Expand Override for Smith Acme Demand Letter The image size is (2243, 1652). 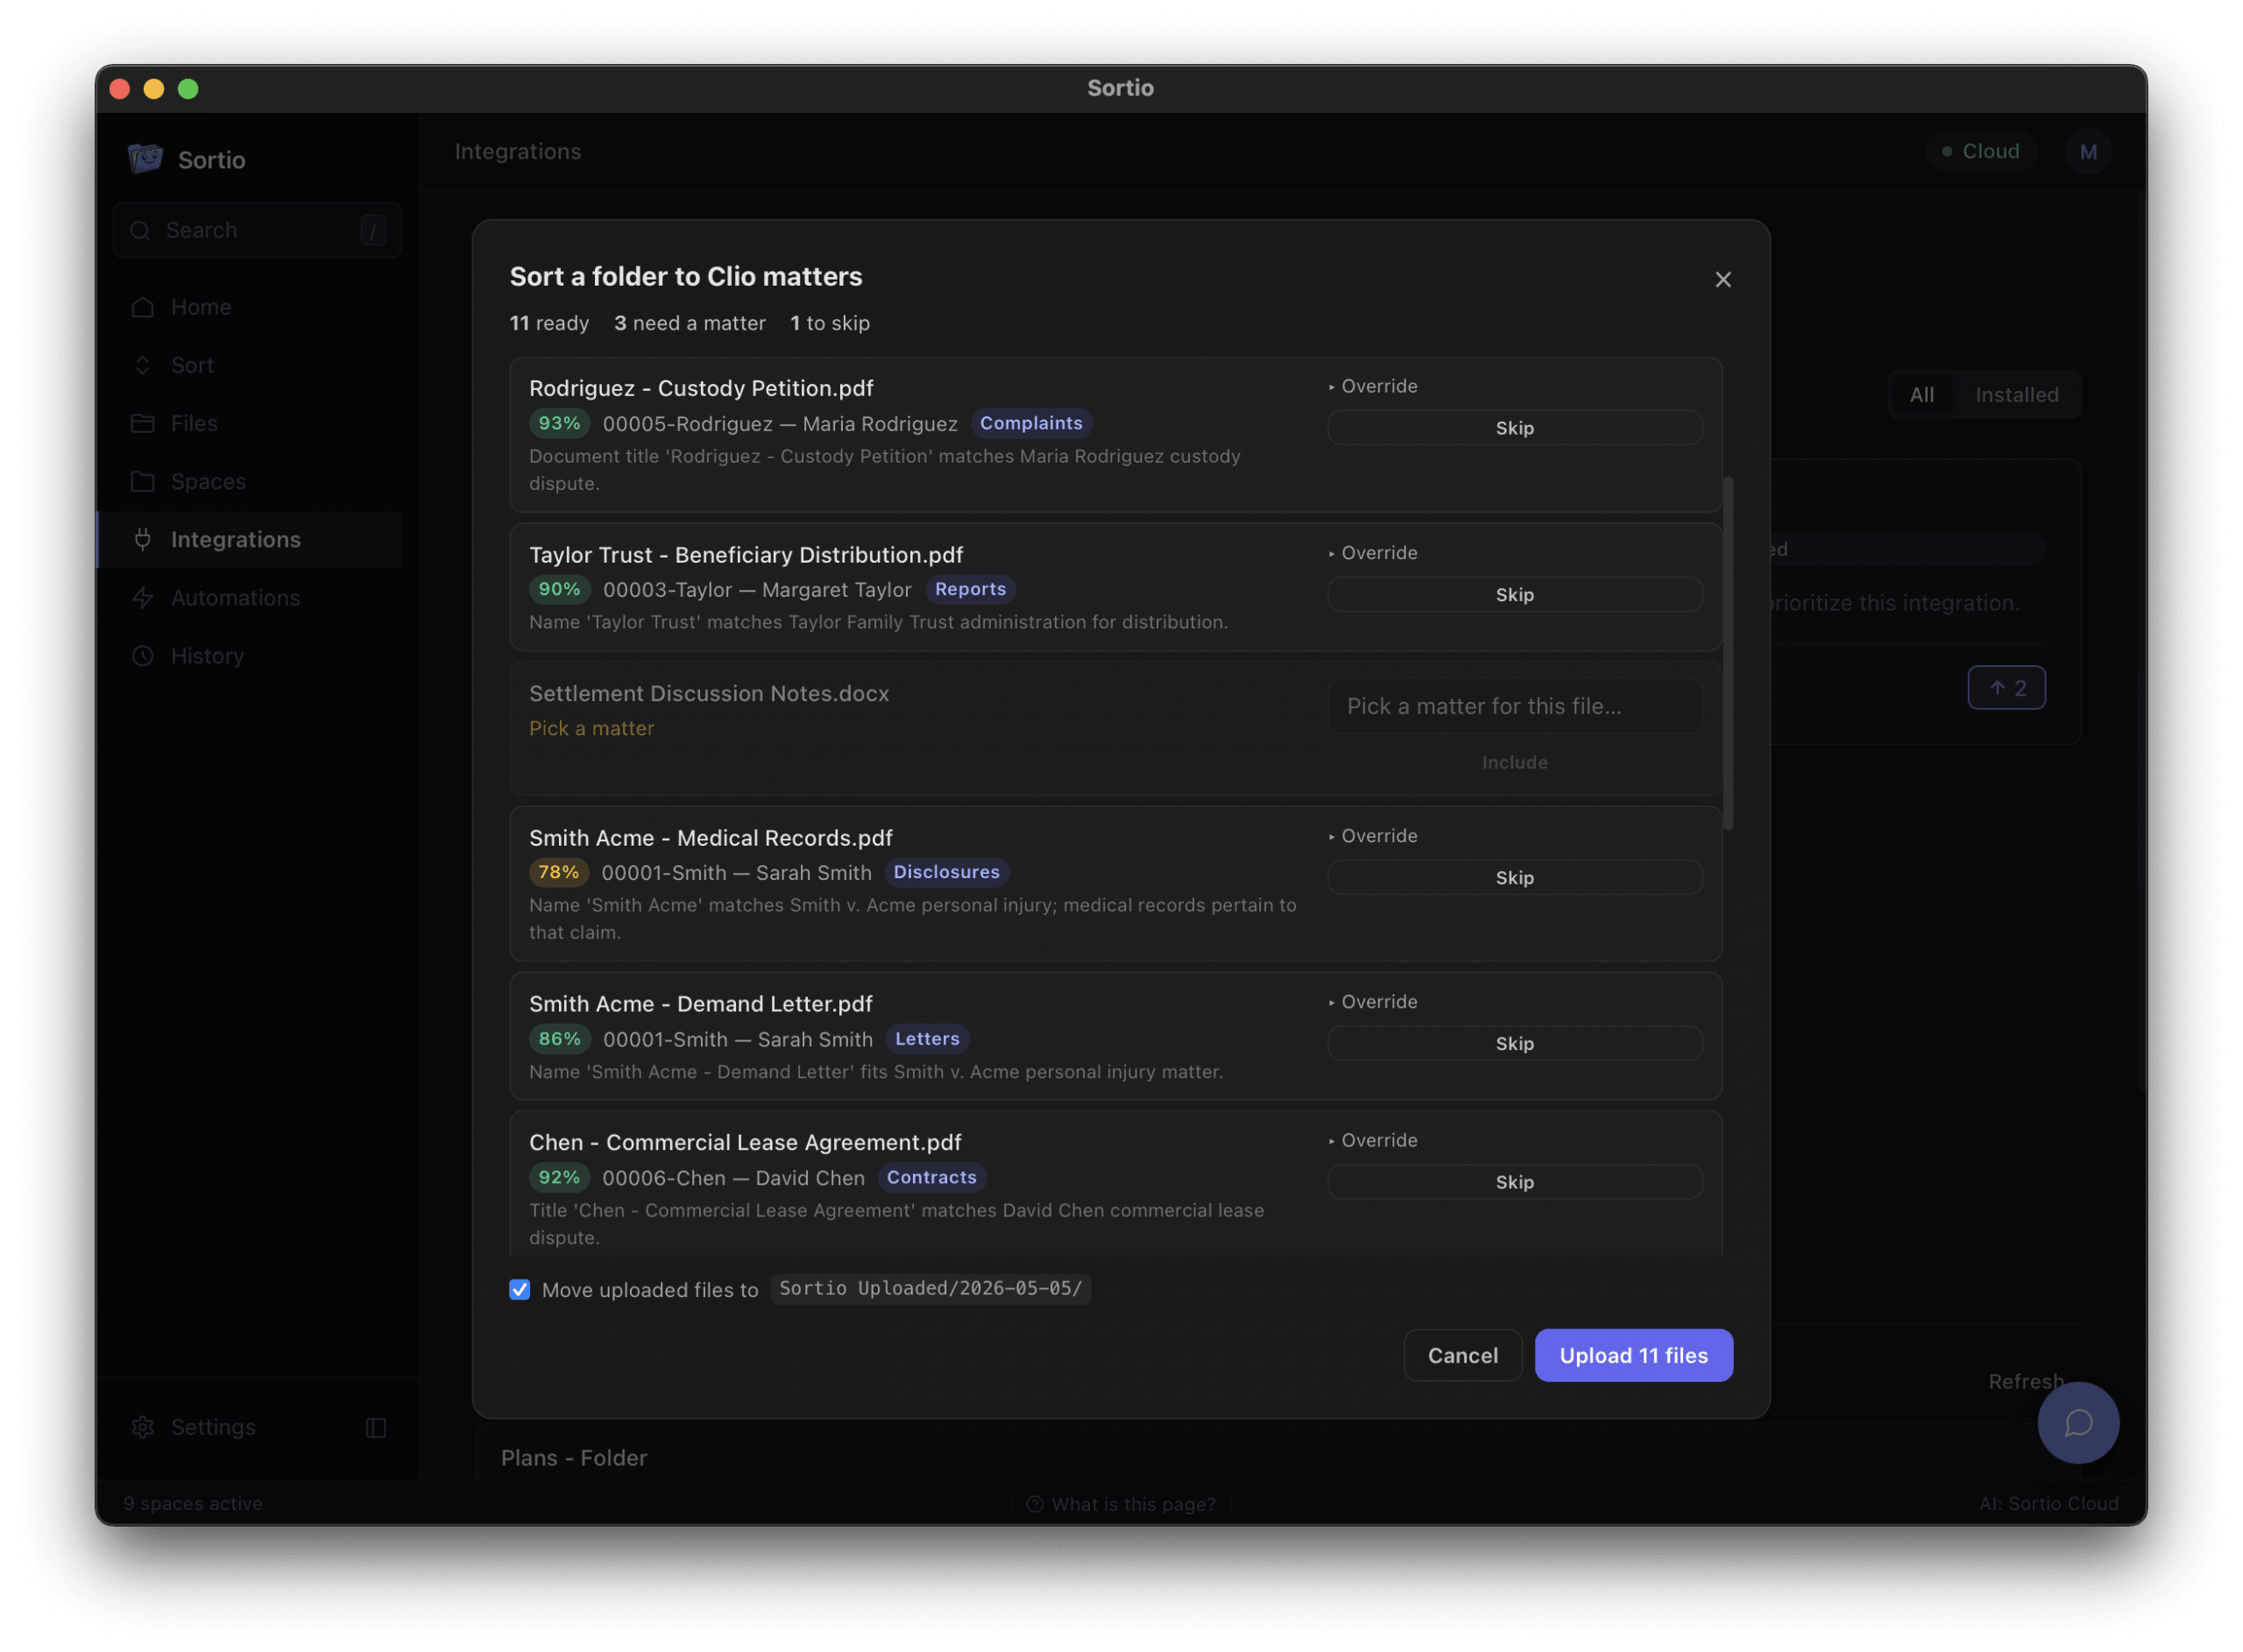click(x=1372, y=1001)
